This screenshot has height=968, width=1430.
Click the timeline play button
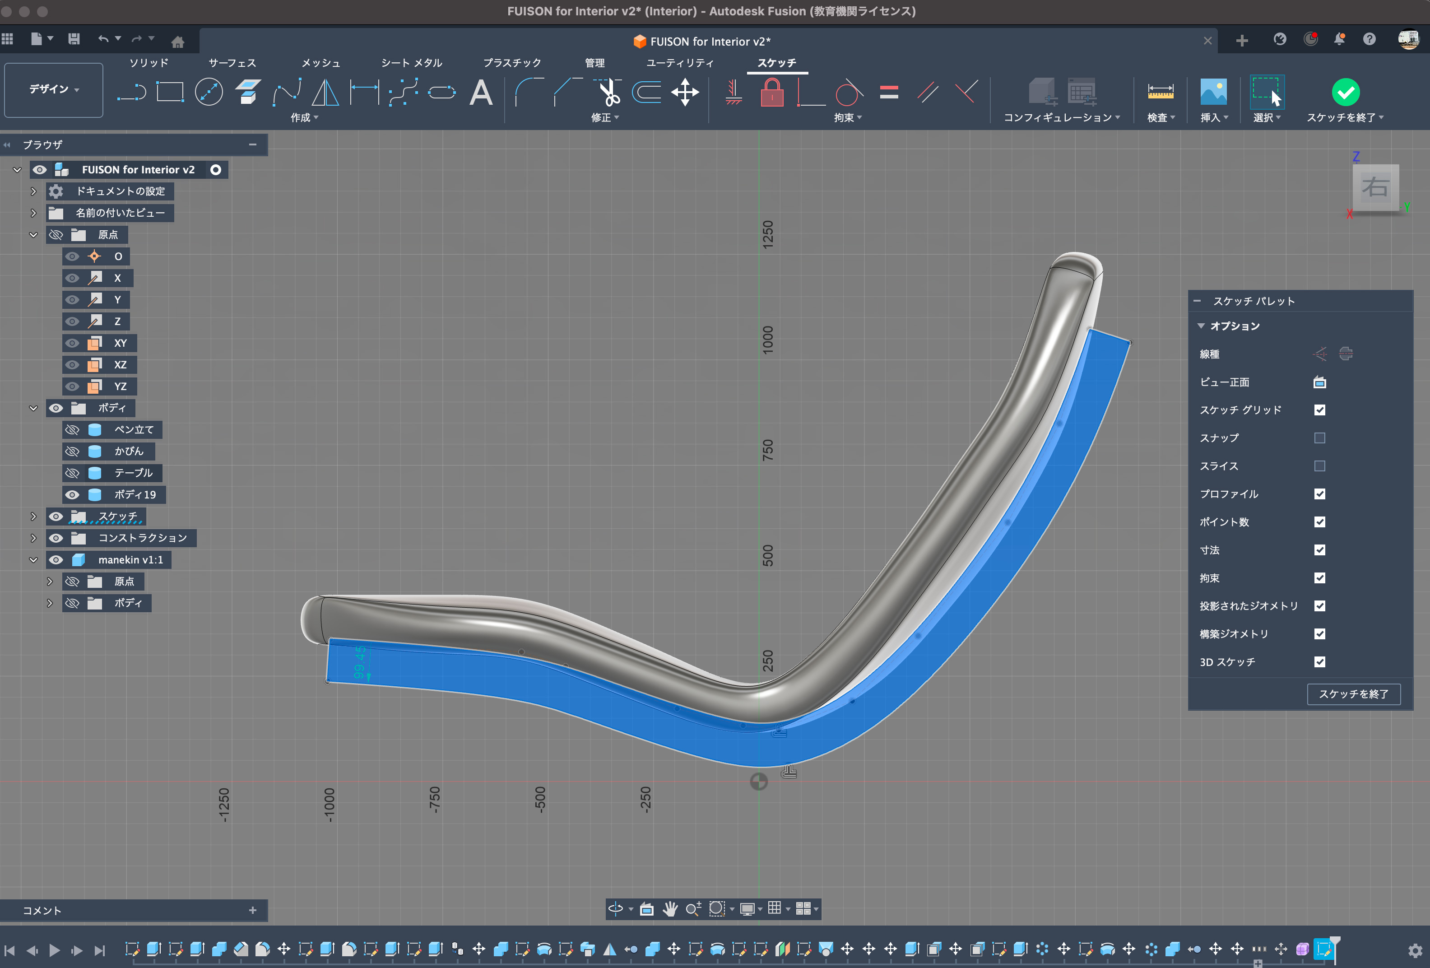click(x=54, y=950)
